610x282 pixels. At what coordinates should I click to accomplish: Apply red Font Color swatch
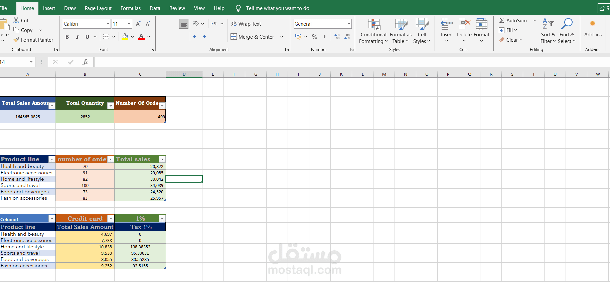click(x=141, y=37)
